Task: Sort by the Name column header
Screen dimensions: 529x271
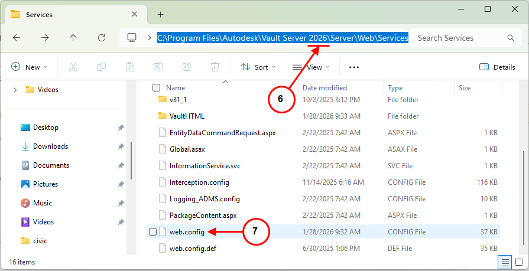Action: point(176,88)
